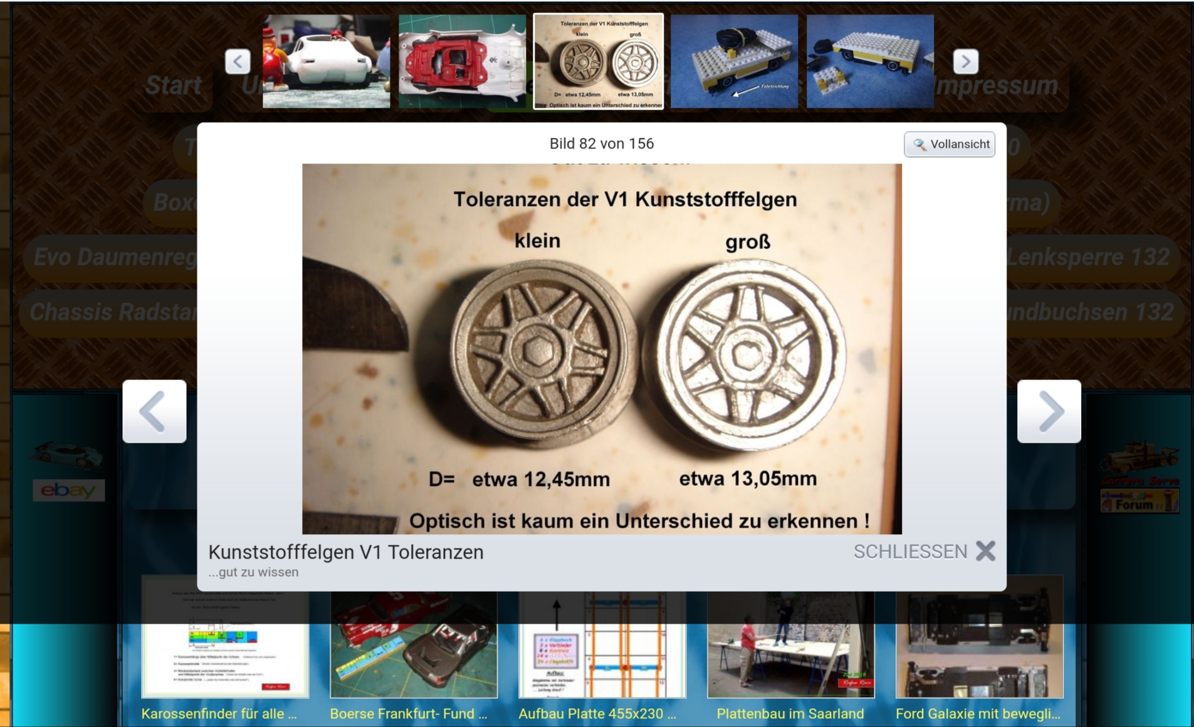Open Ford Galaxie mit bewegli... item

[978, 713]
